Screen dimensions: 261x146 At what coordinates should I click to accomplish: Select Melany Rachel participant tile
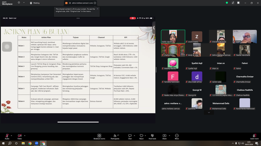tap(173, 63)
